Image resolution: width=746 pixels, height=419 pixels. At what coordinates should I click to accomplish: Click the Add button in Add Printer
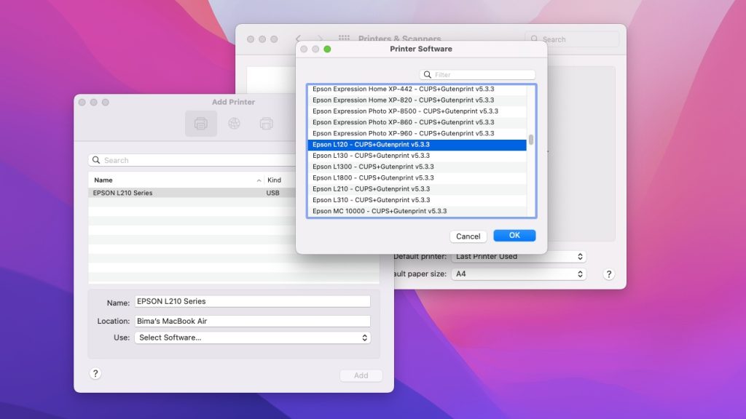coord(361,375)
